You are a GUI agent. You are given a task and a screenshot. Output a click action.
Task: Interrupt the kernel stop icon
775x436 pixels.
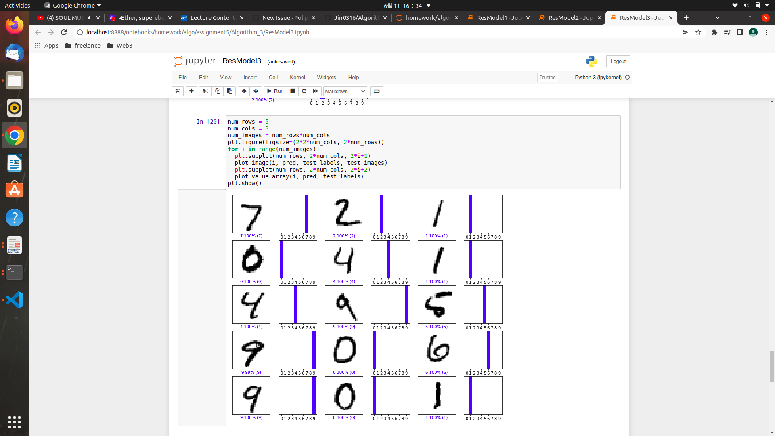click(293, 91)
